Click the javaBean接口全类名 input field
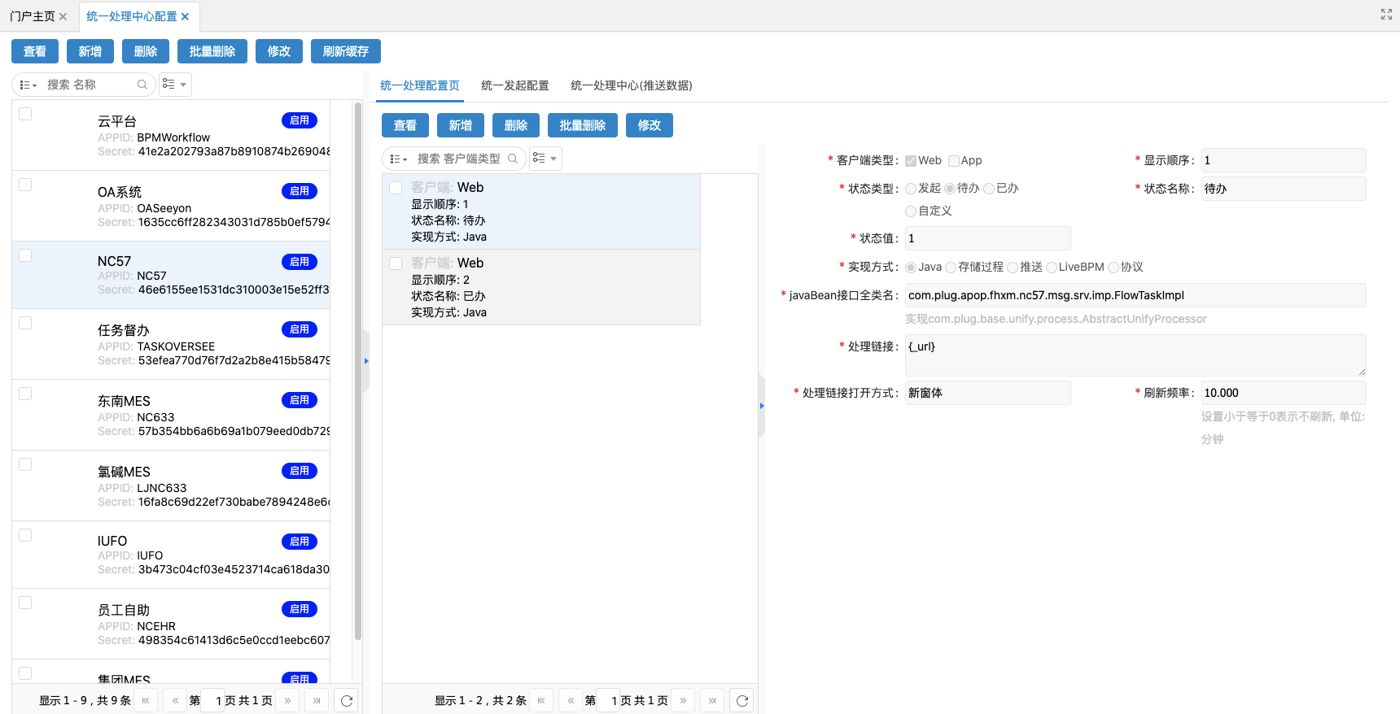Screen dimensions: 1400x714 pos(1135,295)
